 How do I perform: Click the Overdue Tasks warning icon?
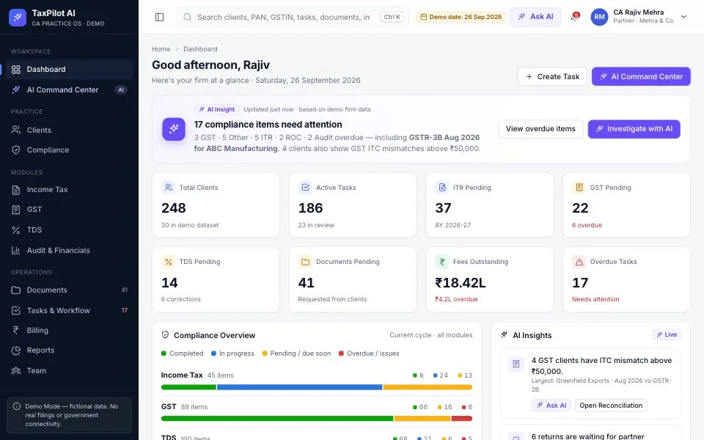pyautogui.click(x=579, y=262)
